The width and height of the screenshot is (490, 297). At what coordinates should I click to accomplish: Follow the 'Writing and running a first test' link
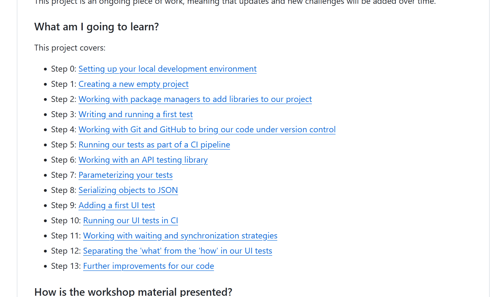click(135, 114)
